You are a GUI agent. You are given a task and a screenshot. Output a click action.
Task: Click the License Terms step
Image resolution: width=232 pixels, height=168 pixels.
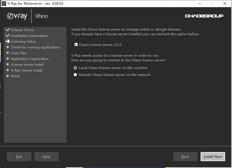click(x=22, y=30)
